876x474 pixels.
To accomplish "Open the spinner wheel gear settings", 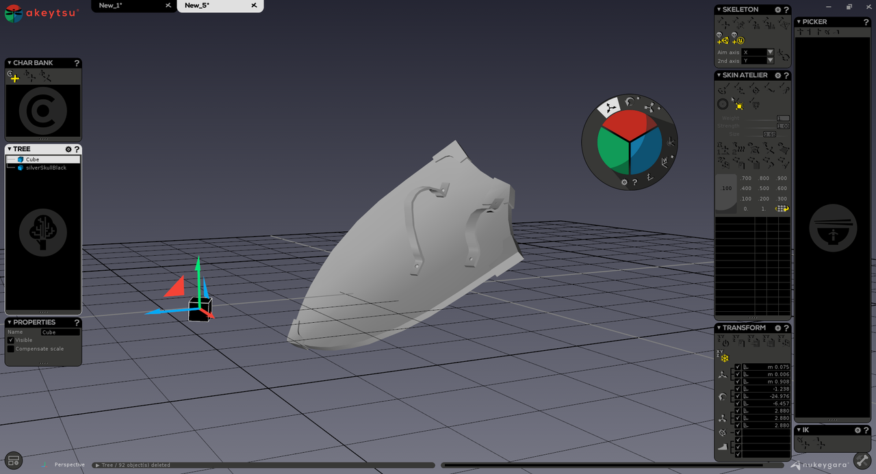I will [624, 183].
